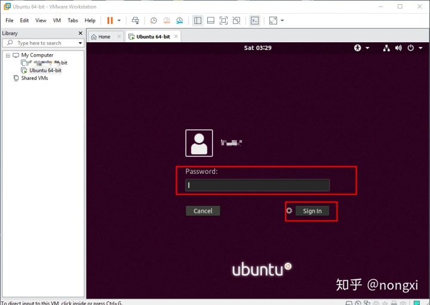
Task: Pause the virtual machine
Action: pyautogui.click(x=110, y=20)
